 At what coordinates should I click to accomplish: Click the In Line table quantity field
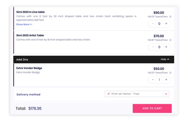pos(159,23)
